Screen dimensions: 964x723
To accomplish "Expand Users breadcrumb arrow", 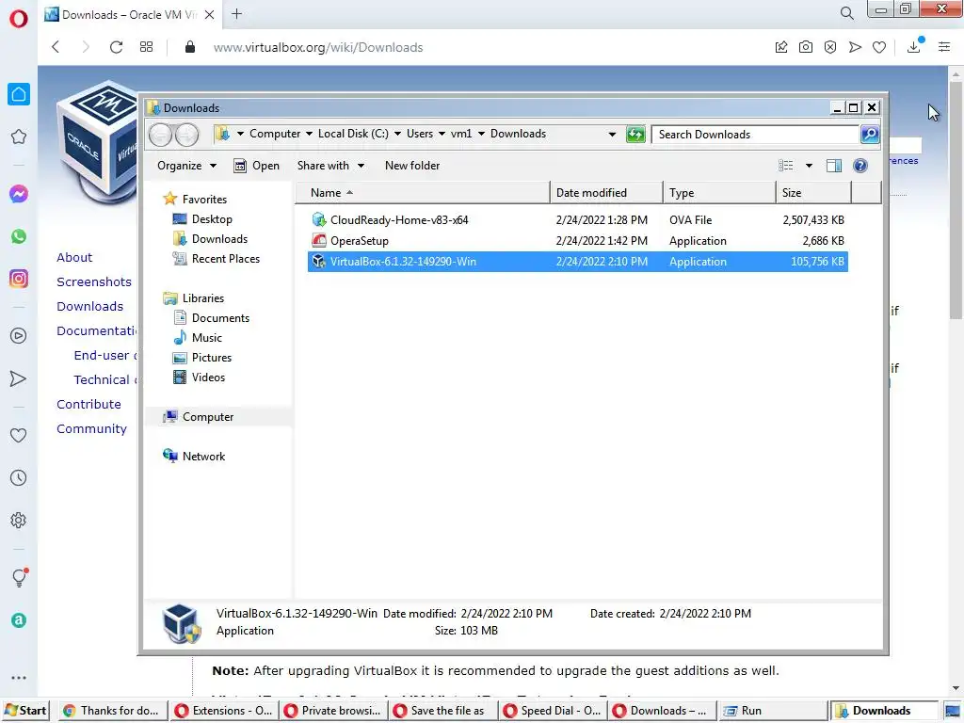I will (x=442, y=134).
